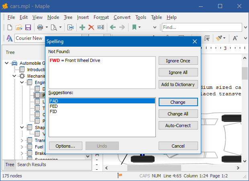Click the purple Save icon
The image size is (249, 181).
tap(28, 27)
